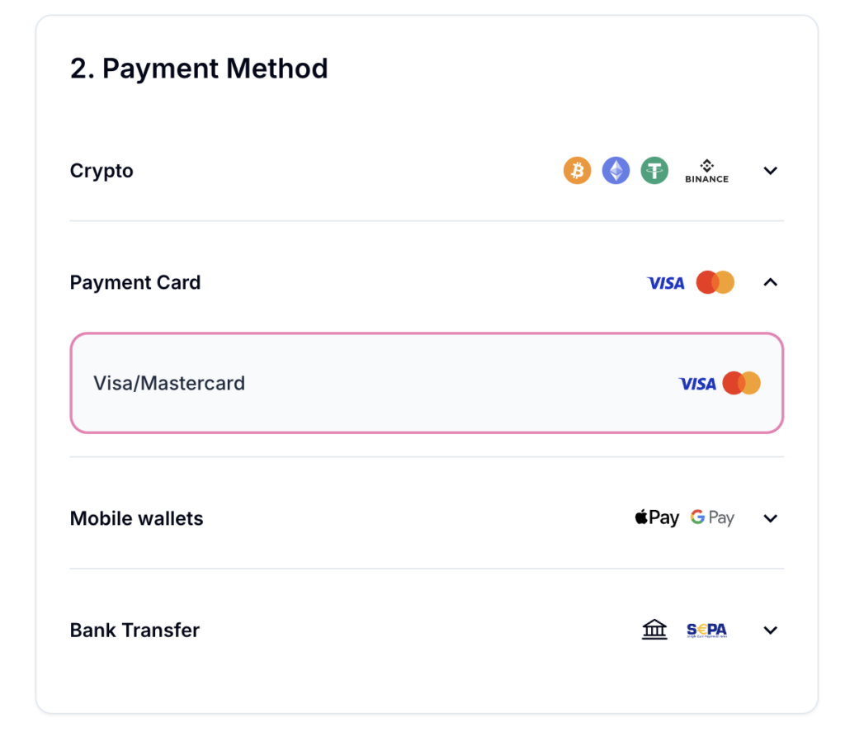Click the bank building icon for Bank Transfer
The width and height of the screenshot is (845, 737).
point(654,630)
